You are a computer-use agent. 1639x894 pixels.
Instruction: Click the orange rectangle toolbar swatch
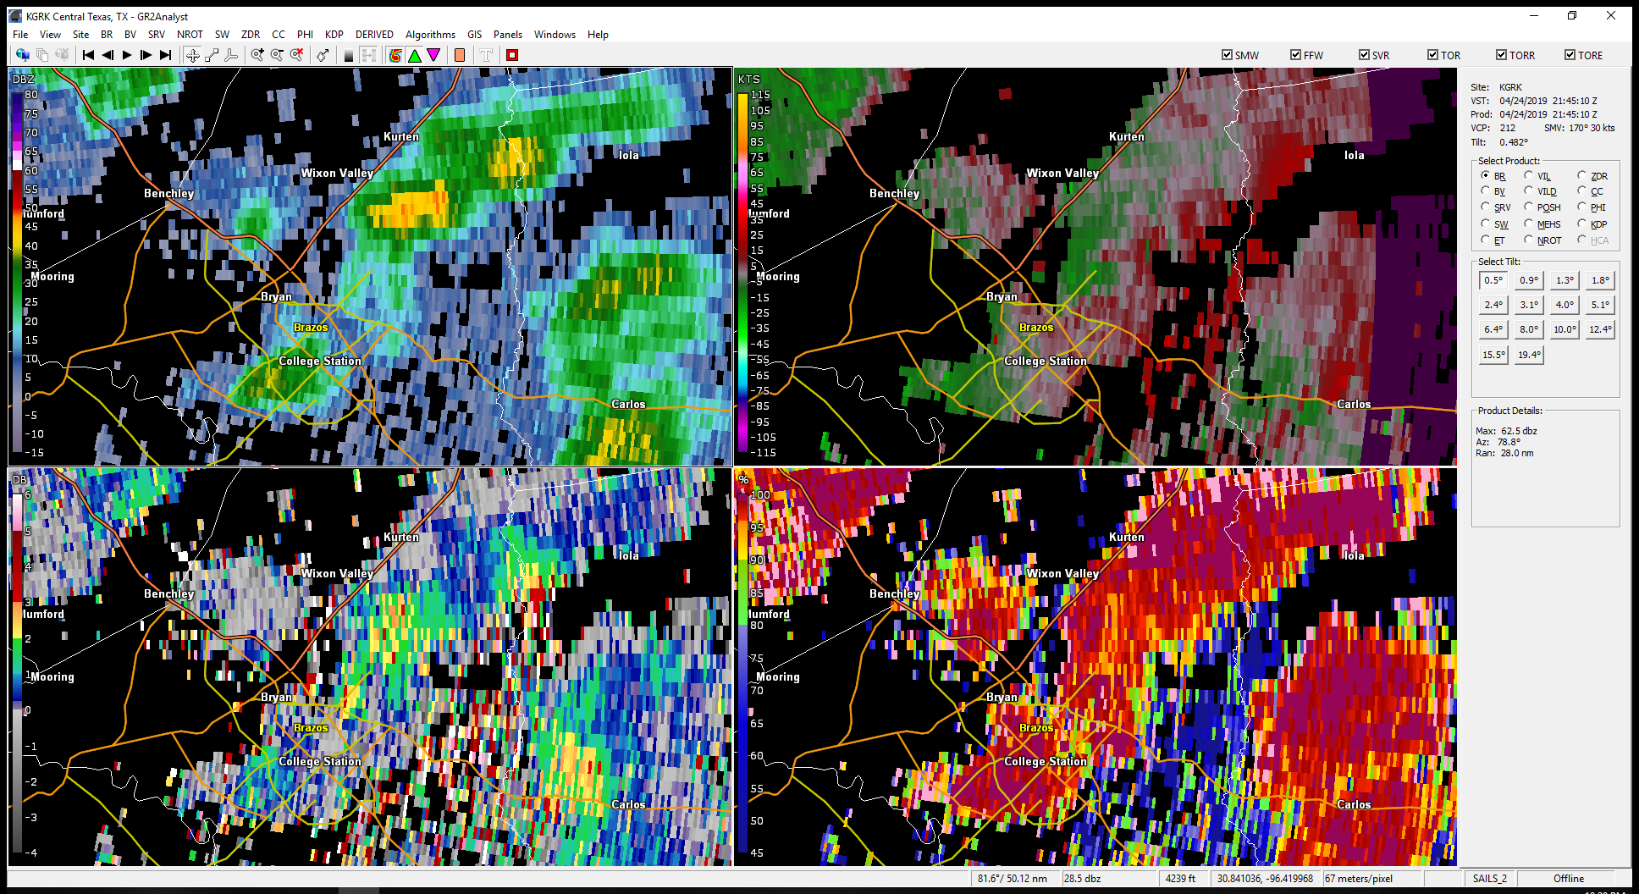pyautogui.click(x=460, y=55)
